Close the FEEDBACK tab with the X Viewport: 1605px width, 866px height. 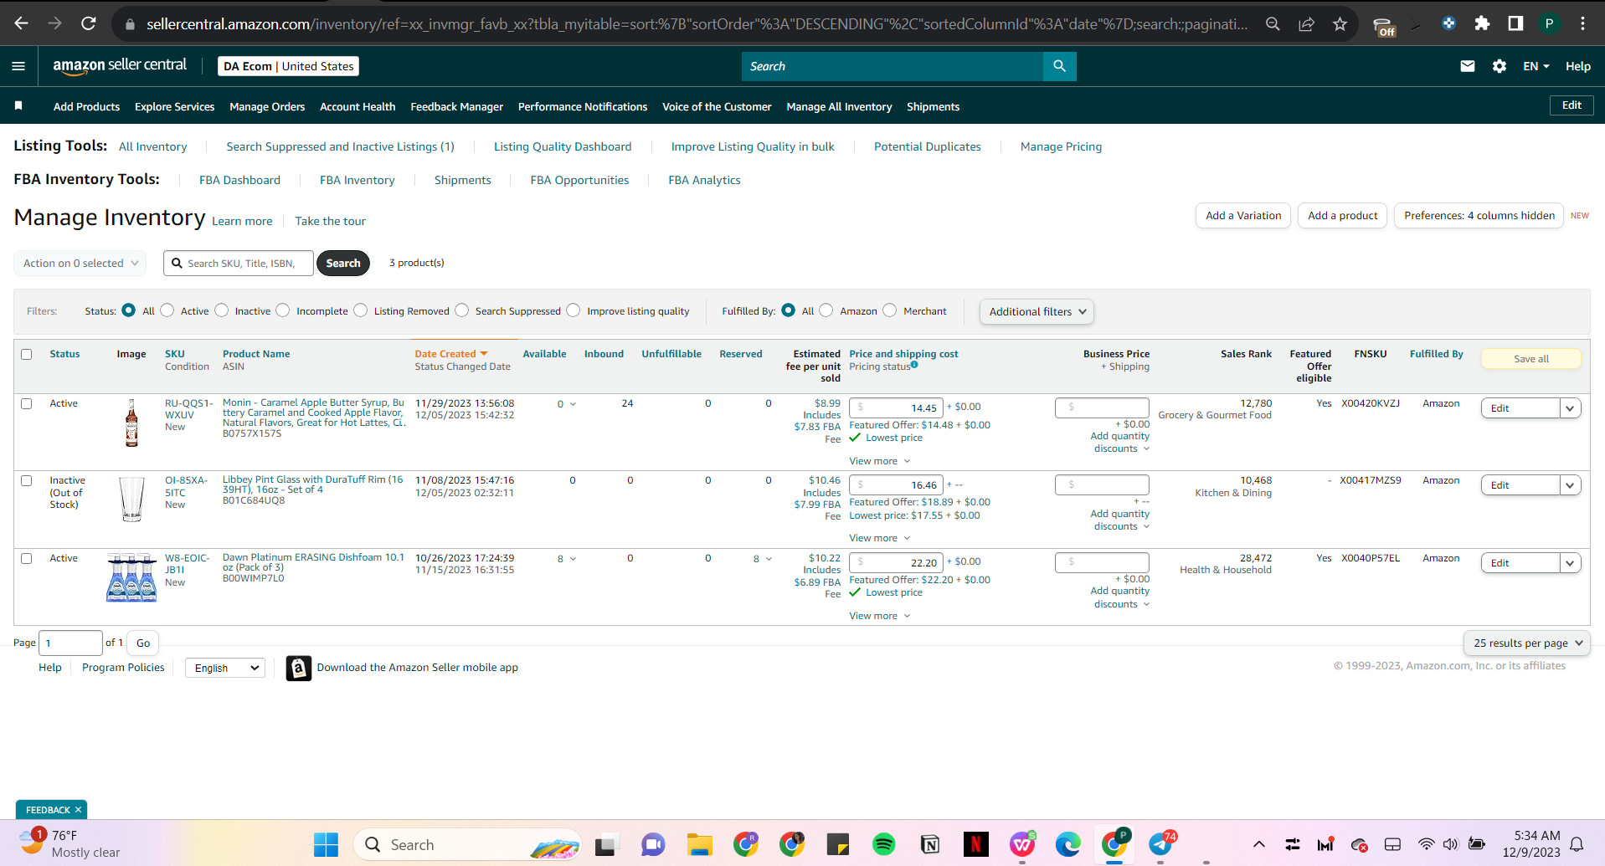pyautogui.click(x=78, y=810)
